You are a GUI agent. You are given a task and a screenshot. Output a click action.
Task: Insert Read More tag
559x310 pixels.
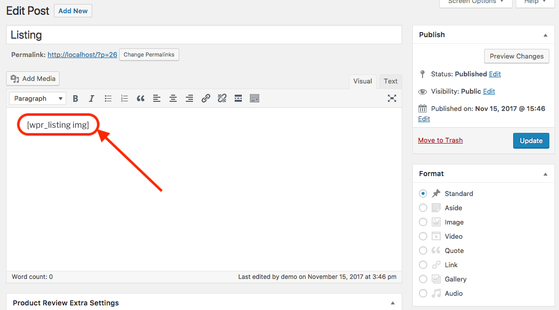pyautogui.click(x=238, y=99)
